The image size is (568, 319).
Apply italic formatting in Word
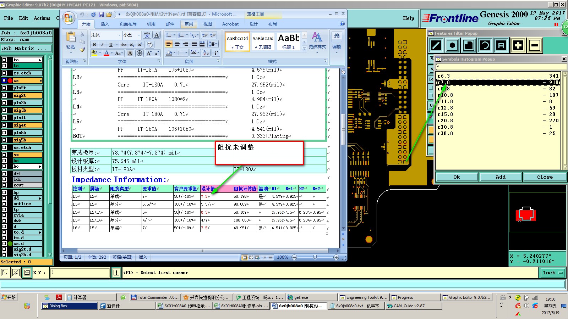[102, 45]
